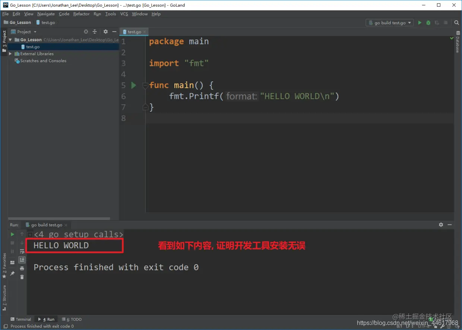Expand External Libraries tree node
Viewport: 462px width, 330px height.
(10, 54)
